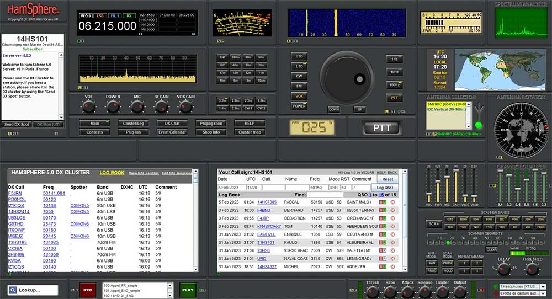
Task: Click the antenna rotator compass
Action: (x=520, y=130)
